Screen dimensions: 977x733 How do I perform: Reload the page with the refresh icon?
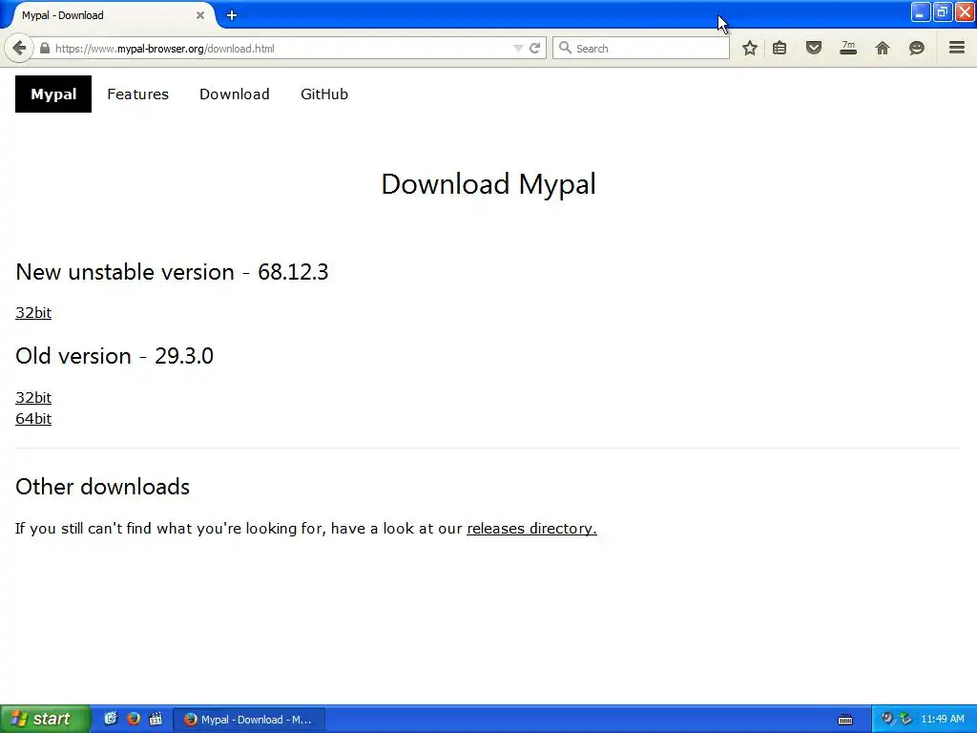tap(534, 48)
